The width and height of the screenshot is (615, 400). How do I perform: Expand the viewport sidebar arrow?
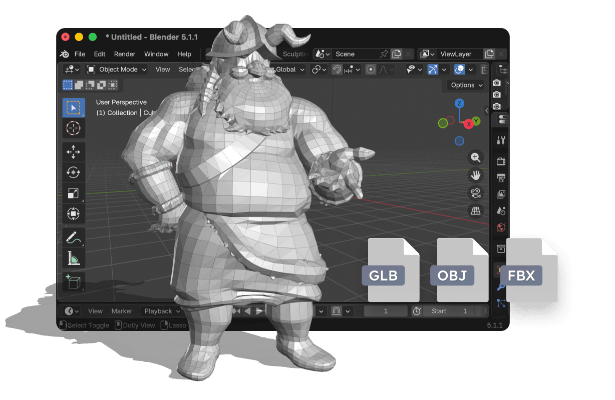[x=486, y=110]
